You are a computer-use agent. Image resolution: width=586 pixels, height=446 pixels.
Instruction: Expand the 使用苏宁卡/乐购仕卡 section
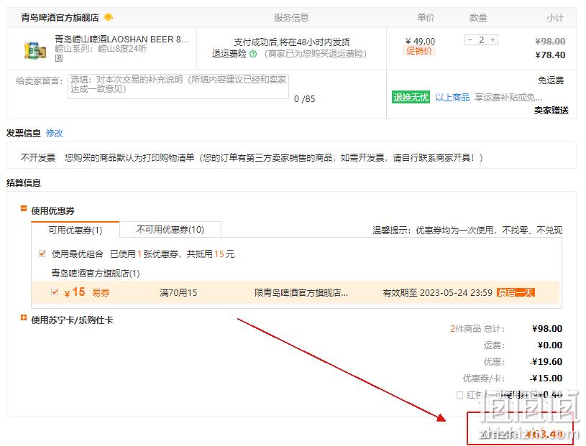(x=24, y=317)
